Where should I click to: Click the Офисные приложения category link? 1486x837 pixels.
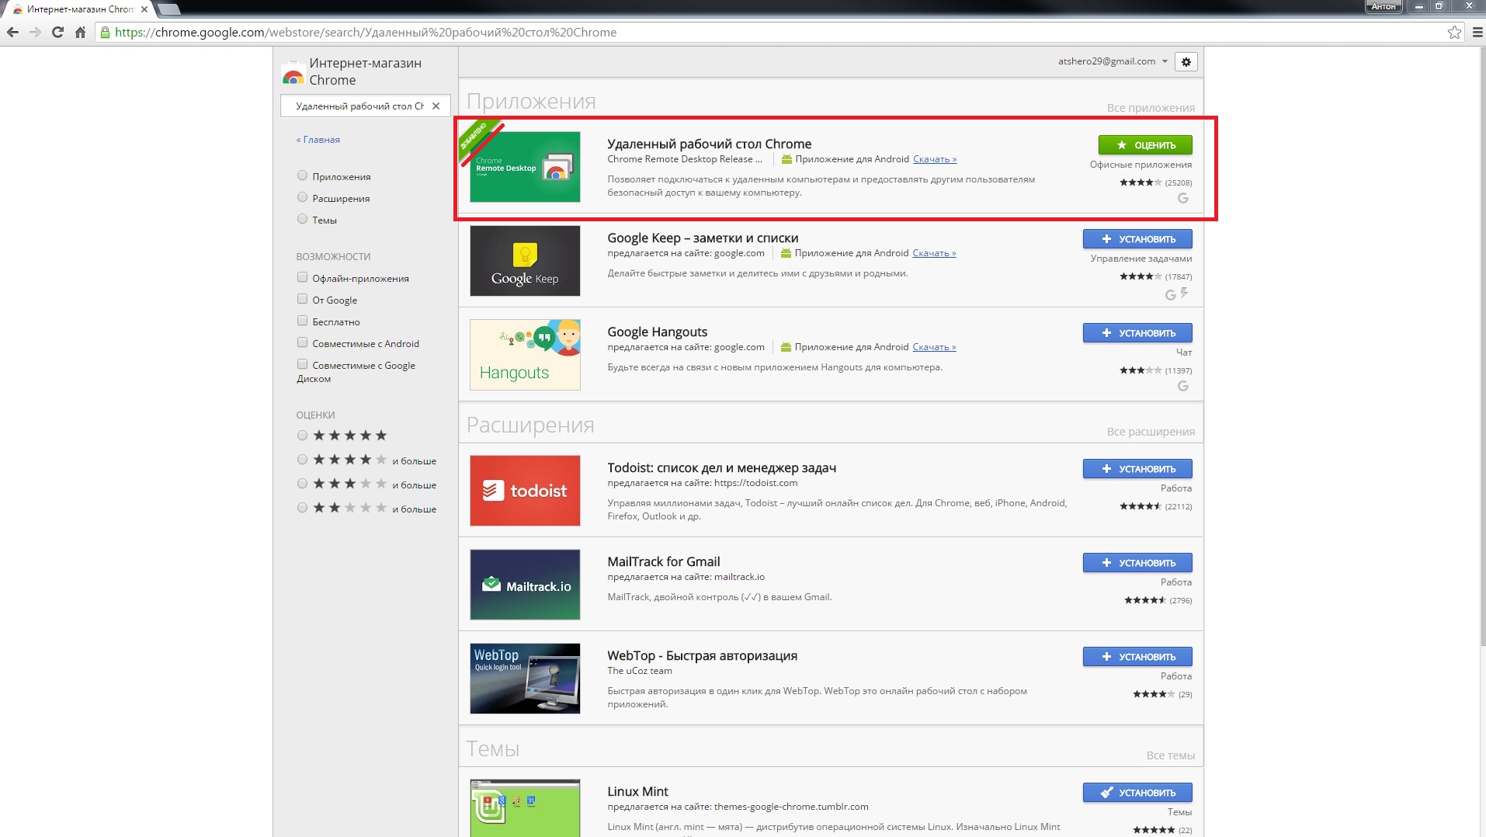click(1141, 165)
